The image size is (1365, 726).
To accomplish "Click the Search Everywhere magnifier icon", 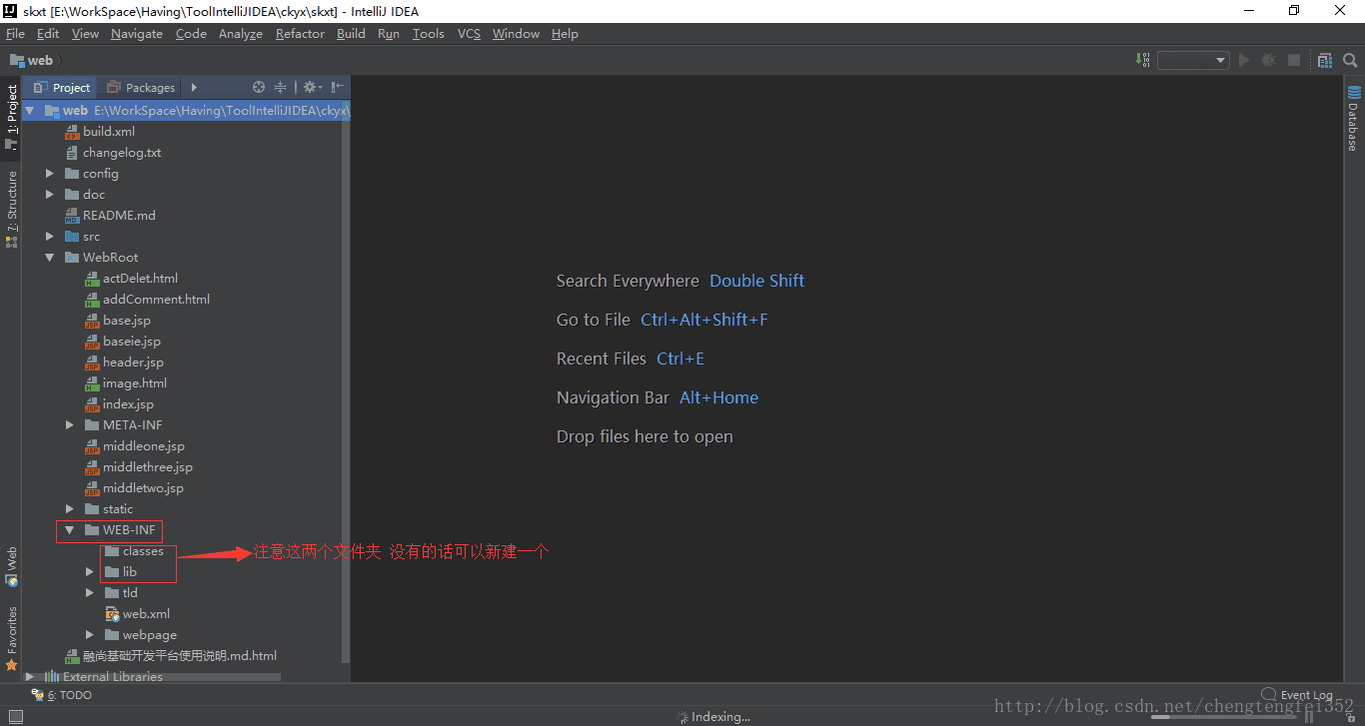I will click(1350, 60).
